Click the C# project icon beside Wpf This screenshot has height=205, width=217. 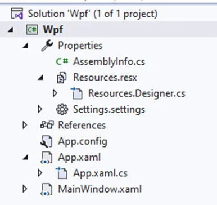click(32, 30)
